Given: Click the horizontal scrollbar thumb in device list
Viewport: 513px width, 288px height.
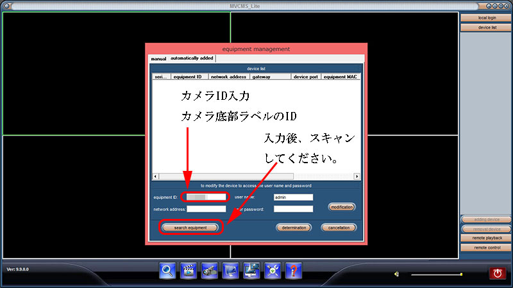Looking at the screenshot, I should 226,177.
